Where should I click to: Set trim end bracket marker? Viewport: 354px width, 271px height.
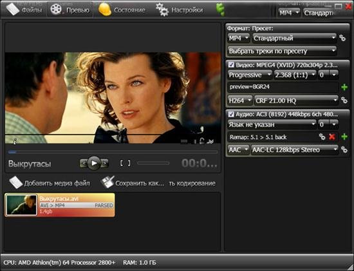pos(129,163)
